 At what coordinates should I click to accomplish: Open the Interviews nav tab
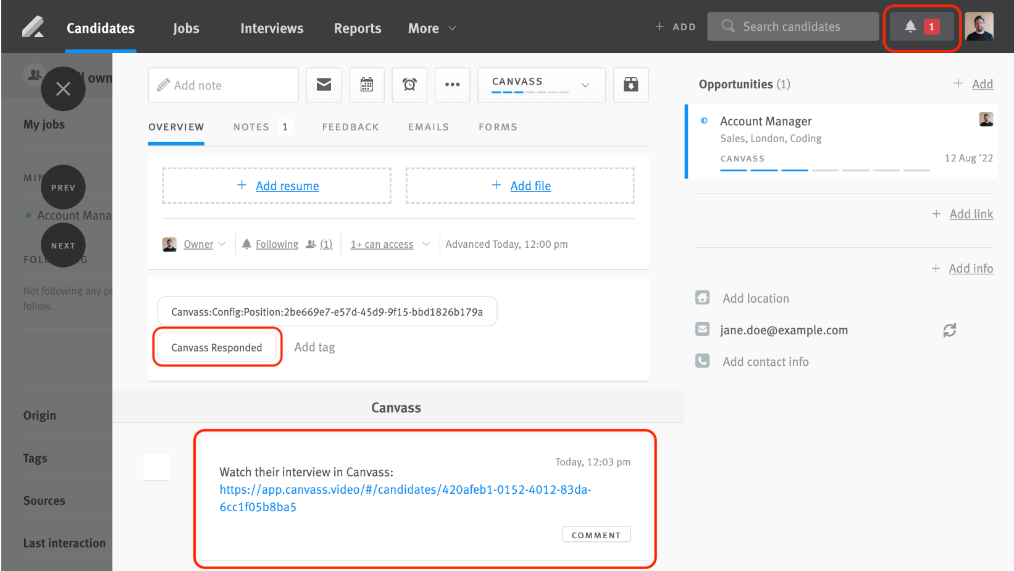272,28
